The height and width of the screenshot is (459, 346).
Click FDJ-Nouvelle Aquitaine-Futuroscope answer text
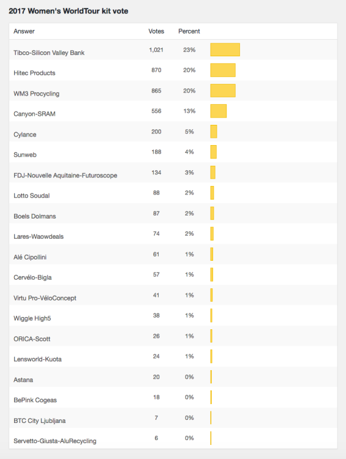click(x=66, y=176)
